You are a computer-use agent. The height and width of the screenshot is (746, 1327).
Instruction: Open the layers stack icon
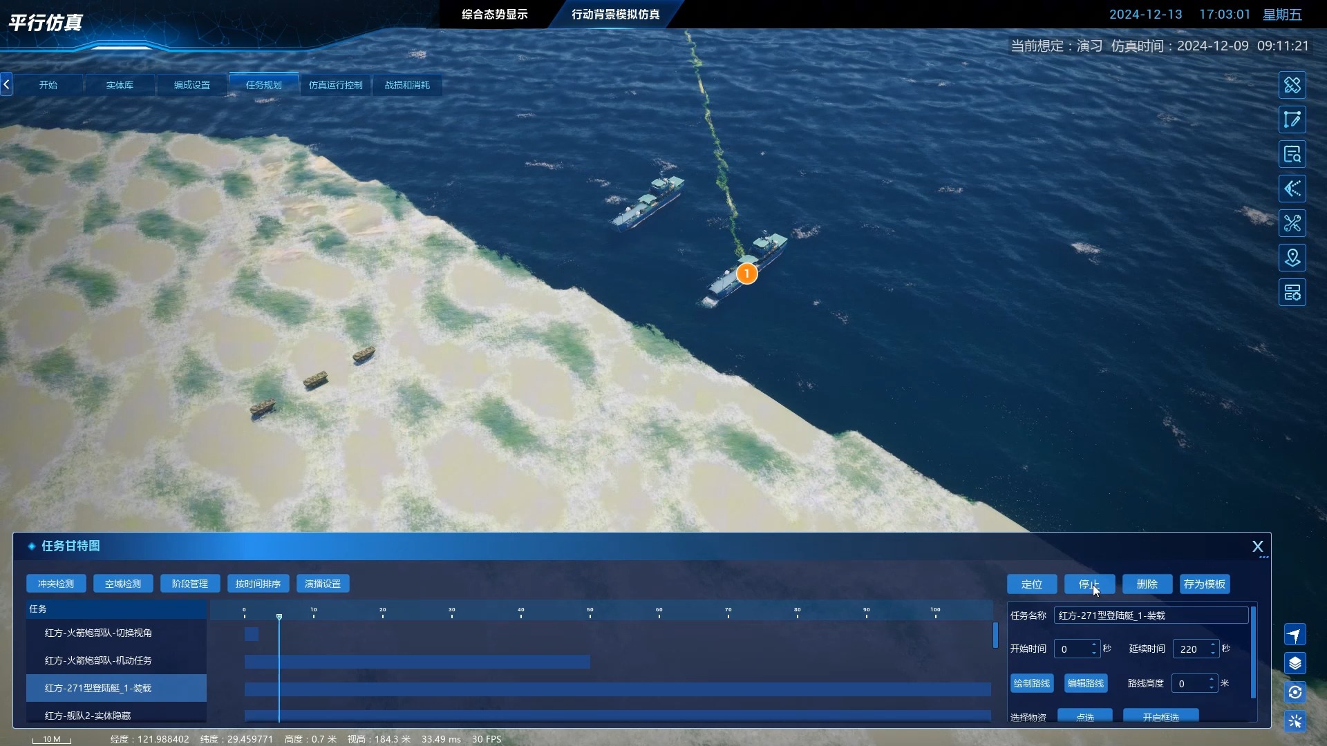coord(1295,664)
